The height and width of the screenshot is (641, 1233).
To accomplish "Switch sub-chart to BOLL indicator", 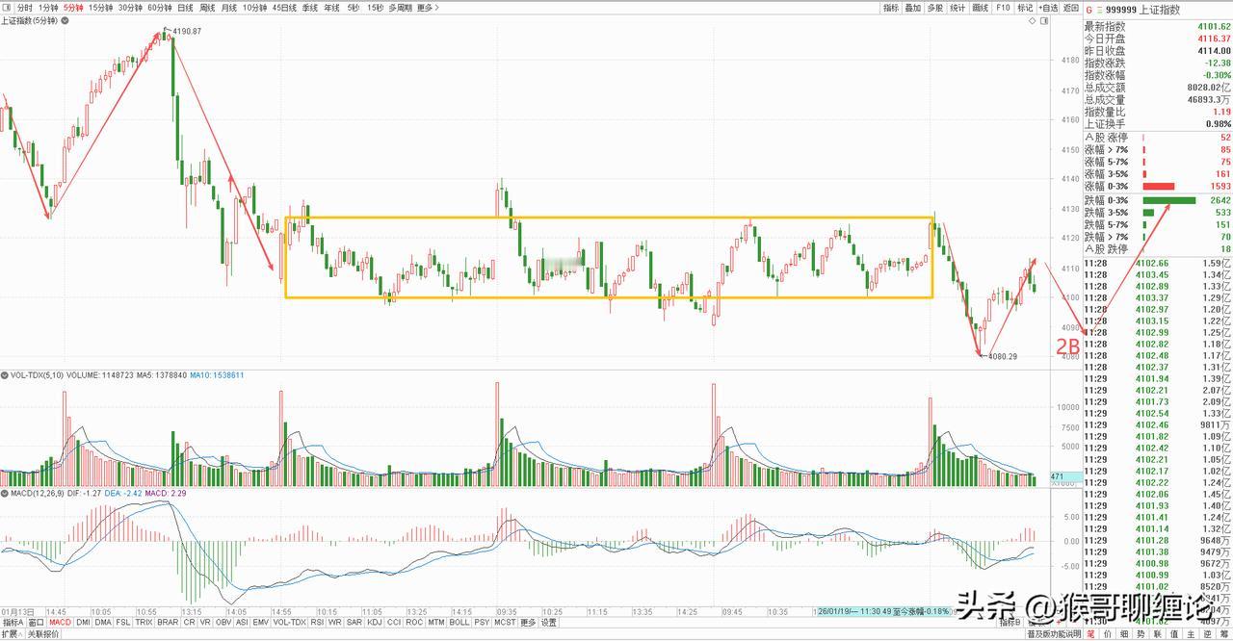I will pos(459,623).
